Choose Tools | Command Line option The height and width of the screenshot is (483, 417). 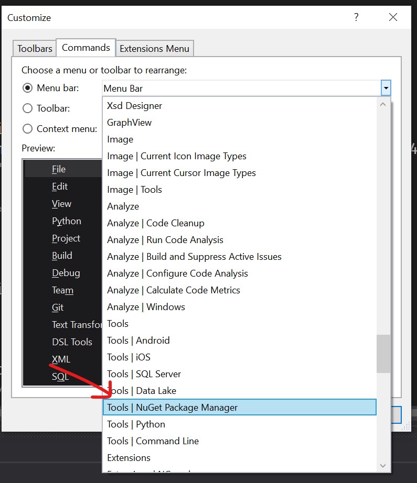pos(153,441)
